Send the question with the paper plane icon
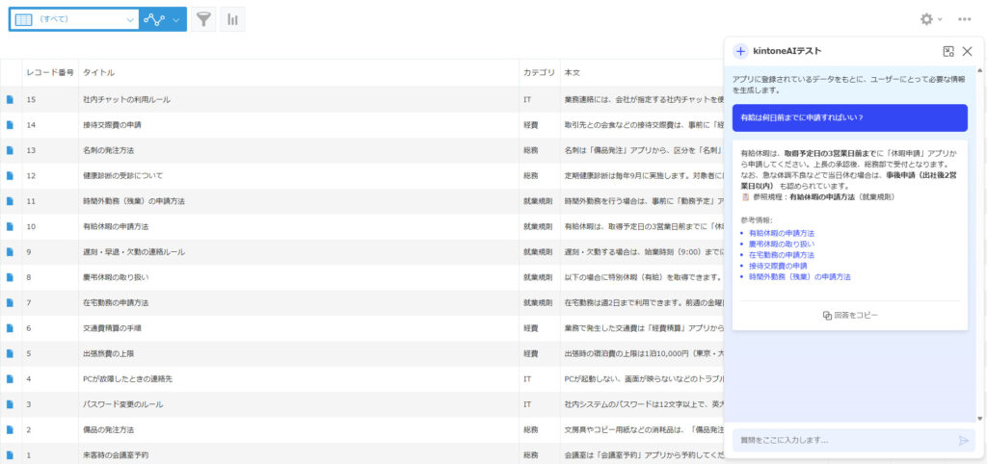This screenshot has width=987, height=464. 963,440
